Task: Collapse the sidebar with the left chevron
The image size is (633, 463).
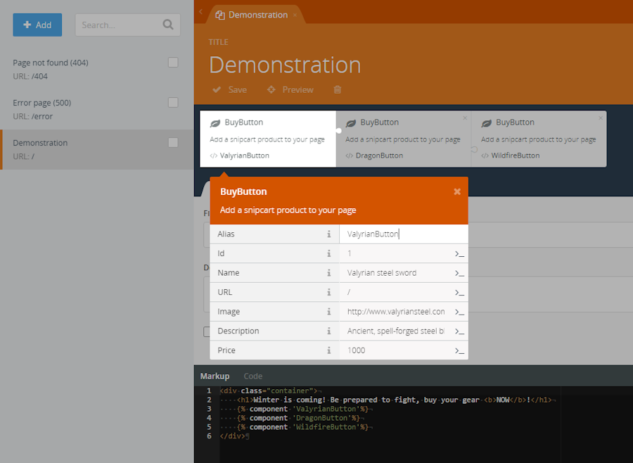Action: click(200, 12)
